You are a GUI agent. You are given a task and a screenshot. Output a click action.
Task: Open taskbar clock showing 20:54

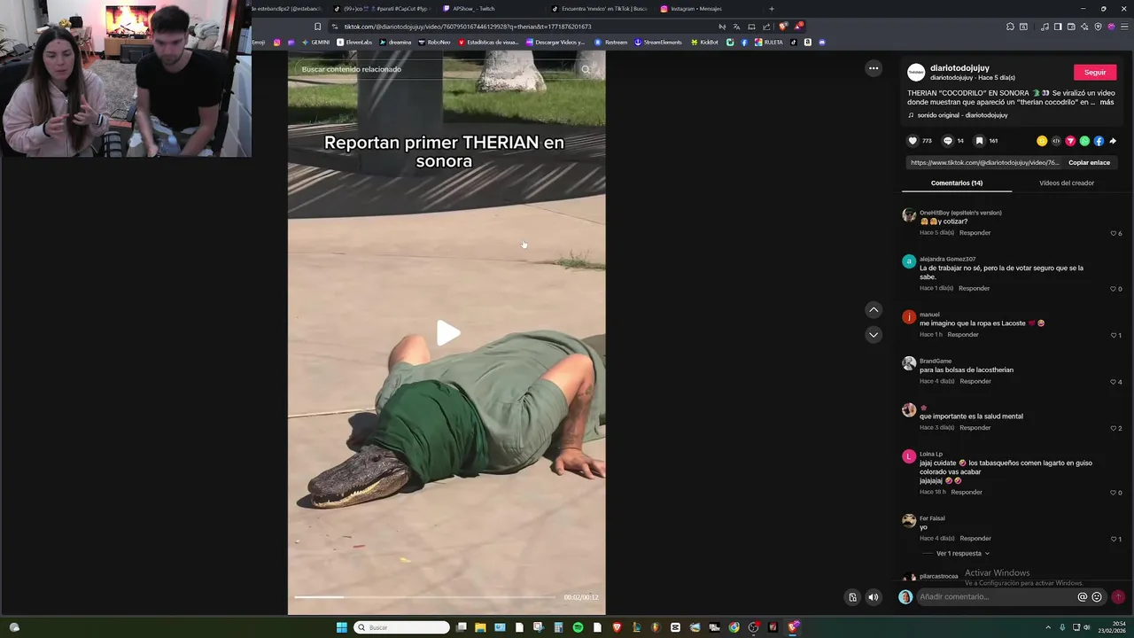[1112, 627]
